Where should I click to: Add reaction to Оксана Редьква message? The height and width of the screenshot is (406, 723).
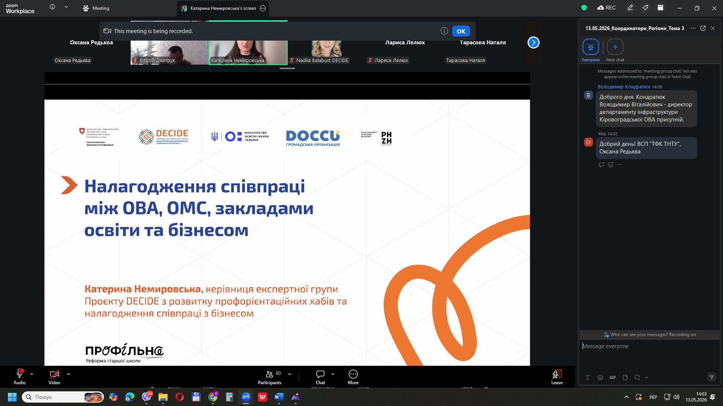610,165
